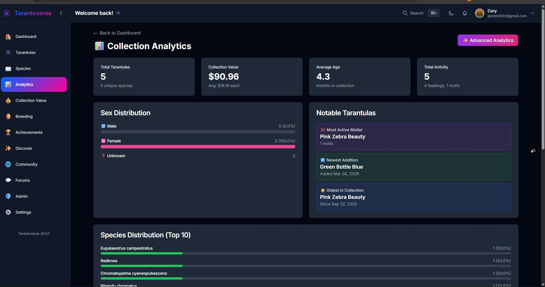This screenshot has width=545, height=287.
Task: Click the 4 feedings, 1 molts text
Action: pos(442,86)
